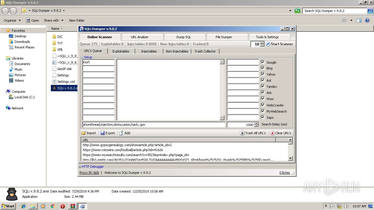Click the Import folder icon
Image resolution: width=374 pixels, height=210 pixels.
[x=84, y=133]
